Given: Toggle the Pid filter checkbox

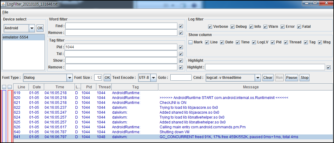Looking at the screenshot, I should 181,47.
